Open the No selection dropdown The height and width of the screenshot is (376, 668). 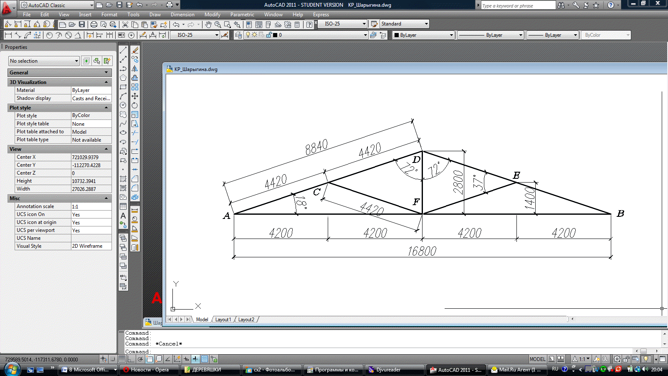pyautogui.click(x=44, y=61)
